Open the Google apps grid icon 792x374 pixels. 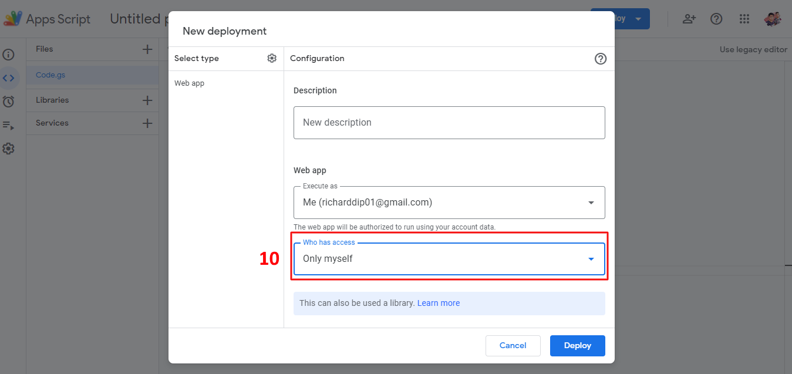744,19
